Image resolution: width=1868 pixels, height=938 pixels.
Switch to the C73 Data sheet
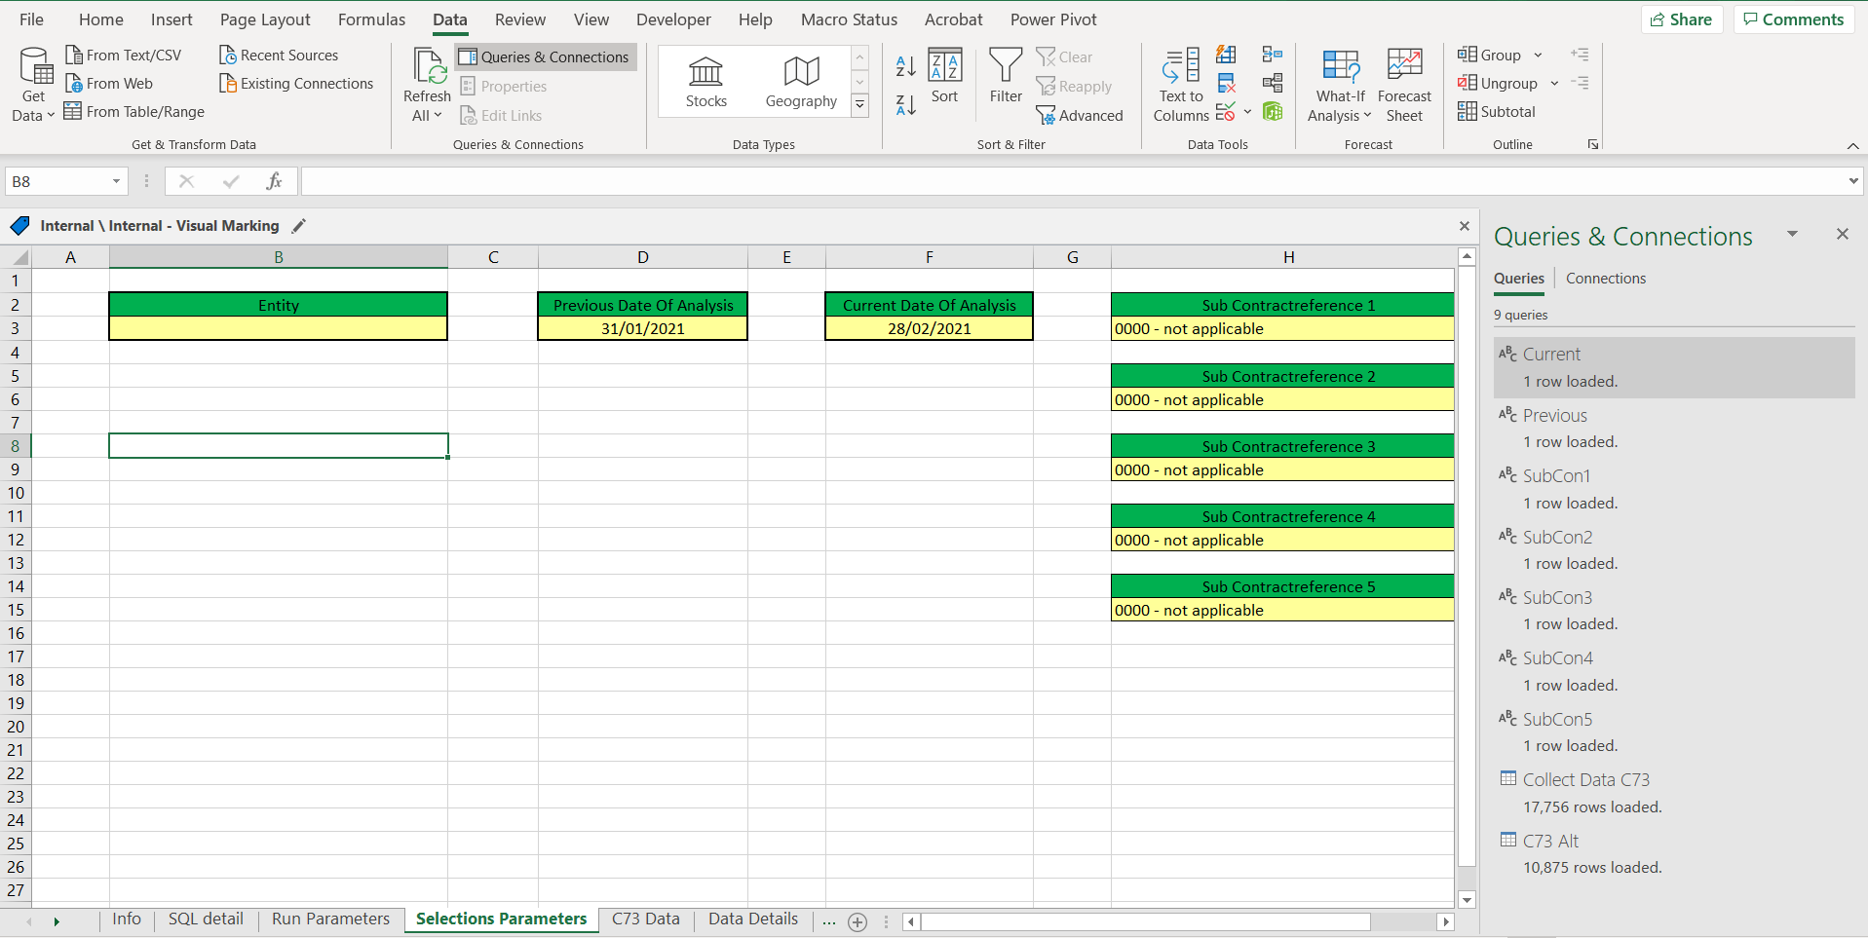(645, 919)
